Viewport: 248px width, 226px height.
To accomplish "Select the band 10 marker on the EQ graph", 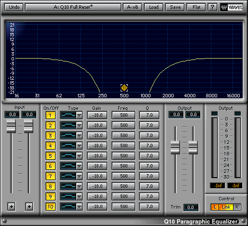I will point(124,88).
